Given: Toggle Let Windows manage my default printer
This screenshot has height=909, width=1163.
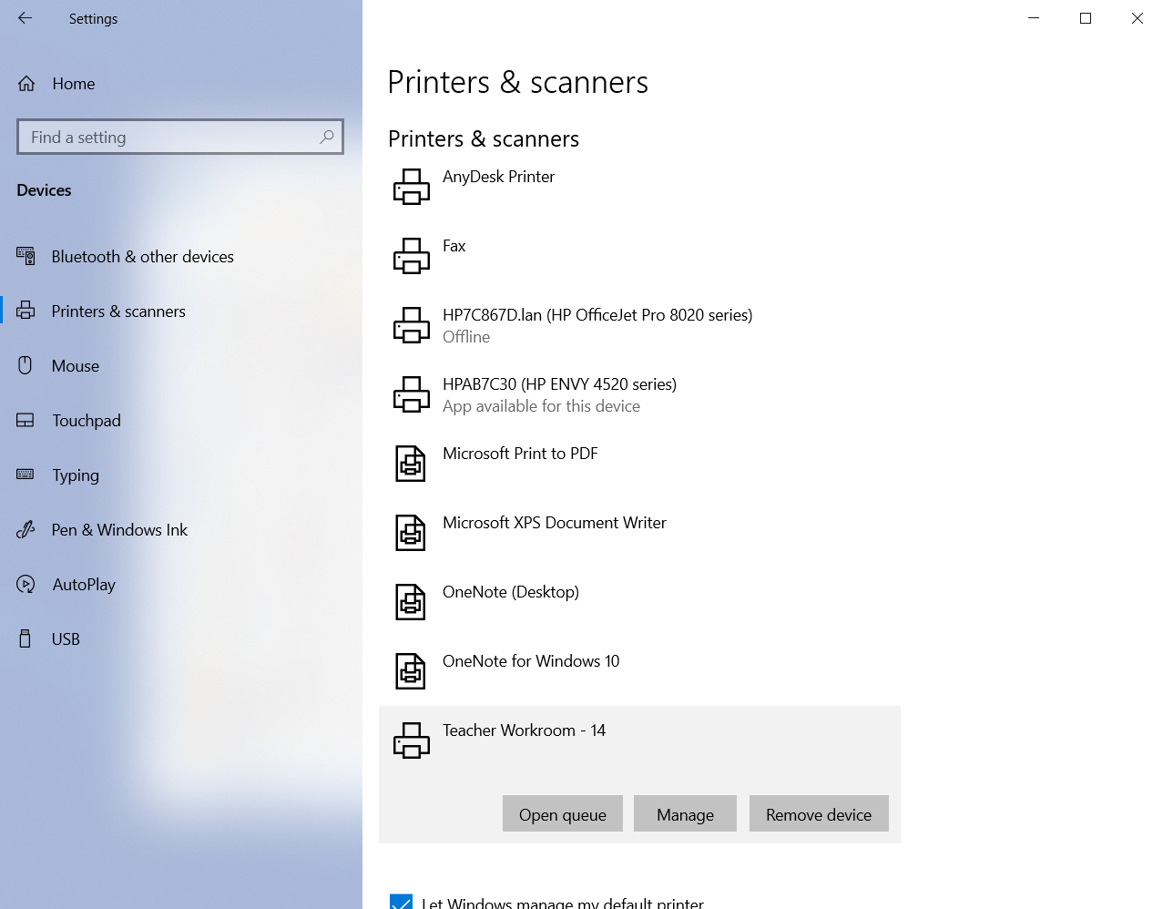Looking at the screenshot, I should tap(401, 902).
